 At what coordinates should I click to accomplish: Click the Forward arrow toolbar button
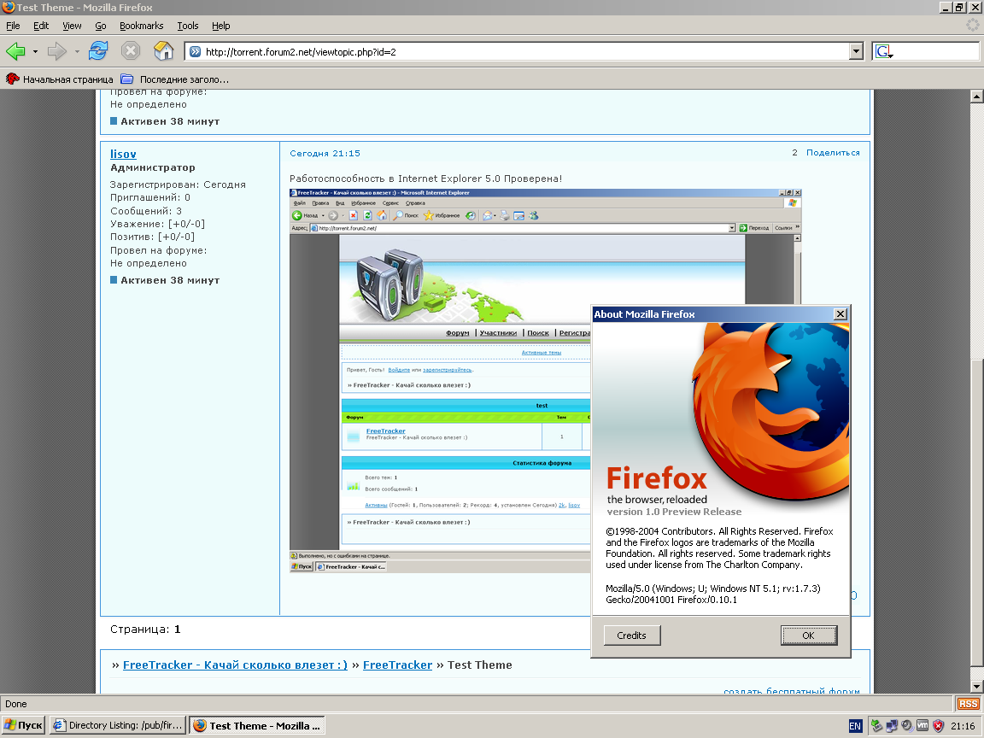(x=56, y=51)
